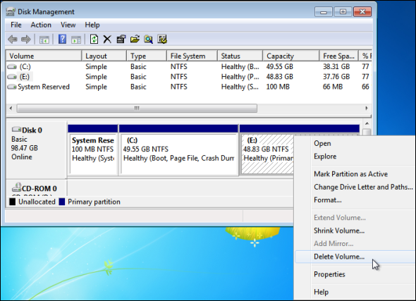
Task: Click the Explore magnifier toolbar icon
Action: 148,39
